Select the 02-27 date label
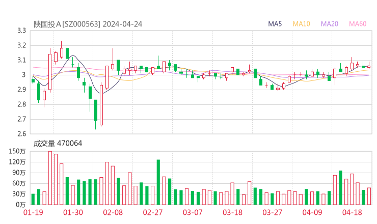The width and height of the screenshot is (377, 224). click(153, 212)
